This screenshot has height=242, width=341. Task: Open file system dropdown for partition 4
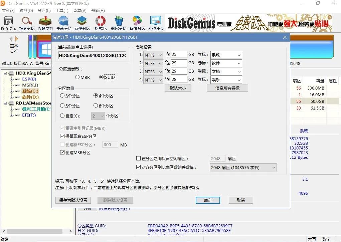[153, 80]
